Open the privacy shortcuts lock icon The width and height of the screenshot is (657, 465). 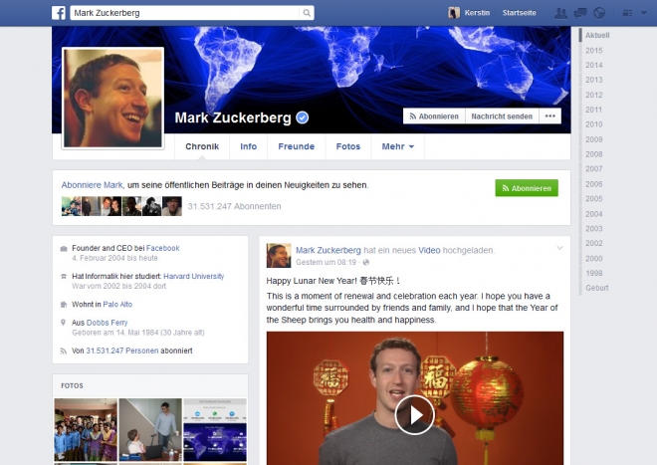point(627,13)
